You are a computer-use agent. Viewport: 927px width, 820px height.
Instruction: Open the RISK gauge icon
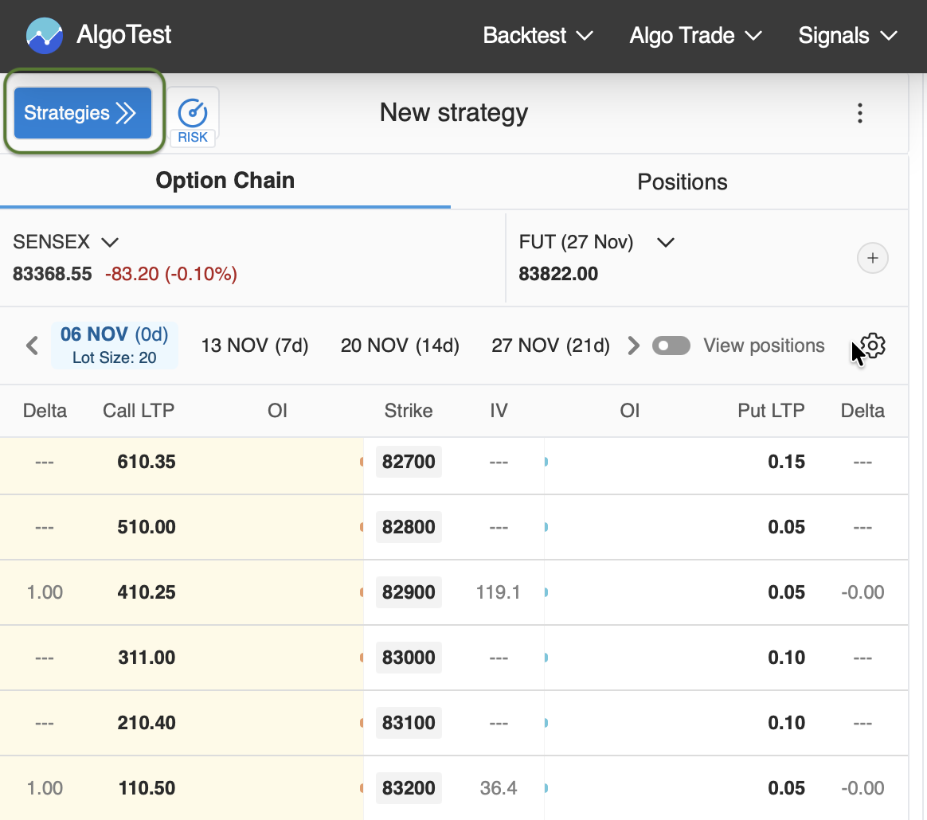click(193, 119)
